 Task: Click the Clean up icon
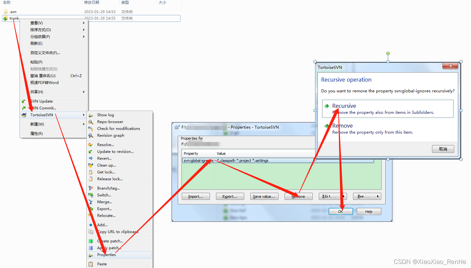(91, 165)
